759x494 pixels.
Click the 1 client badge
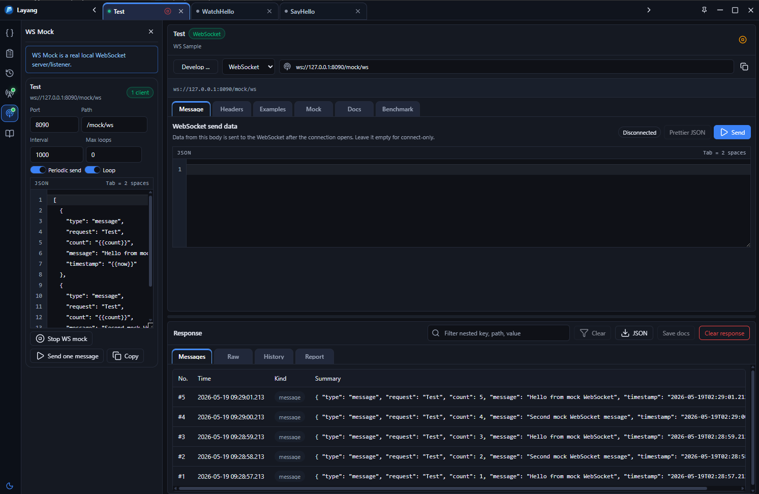[140, 92]
